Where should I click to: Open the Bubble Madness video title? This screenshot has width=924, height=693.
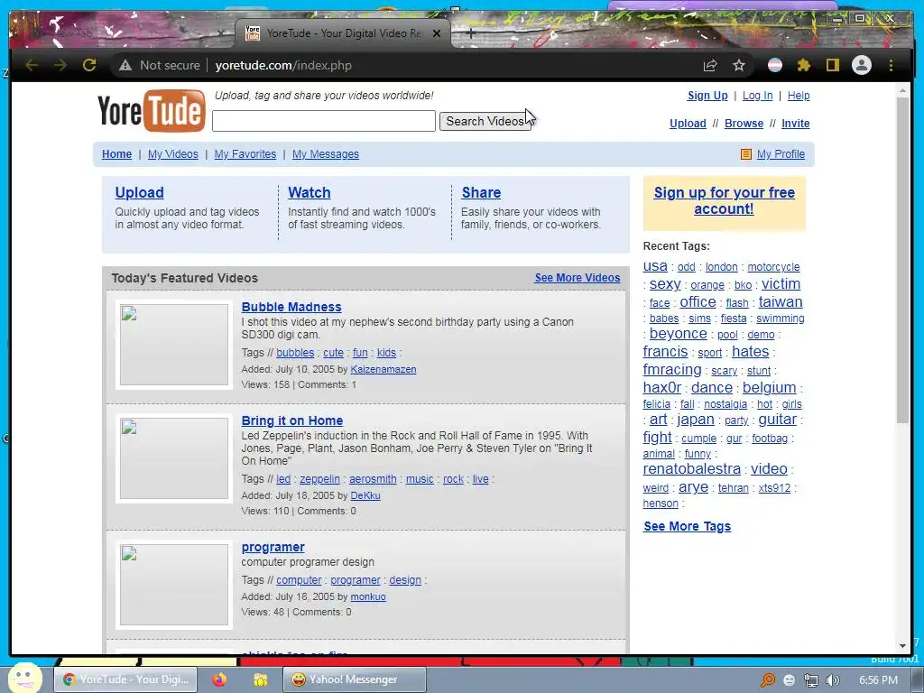tap(291, 307)
